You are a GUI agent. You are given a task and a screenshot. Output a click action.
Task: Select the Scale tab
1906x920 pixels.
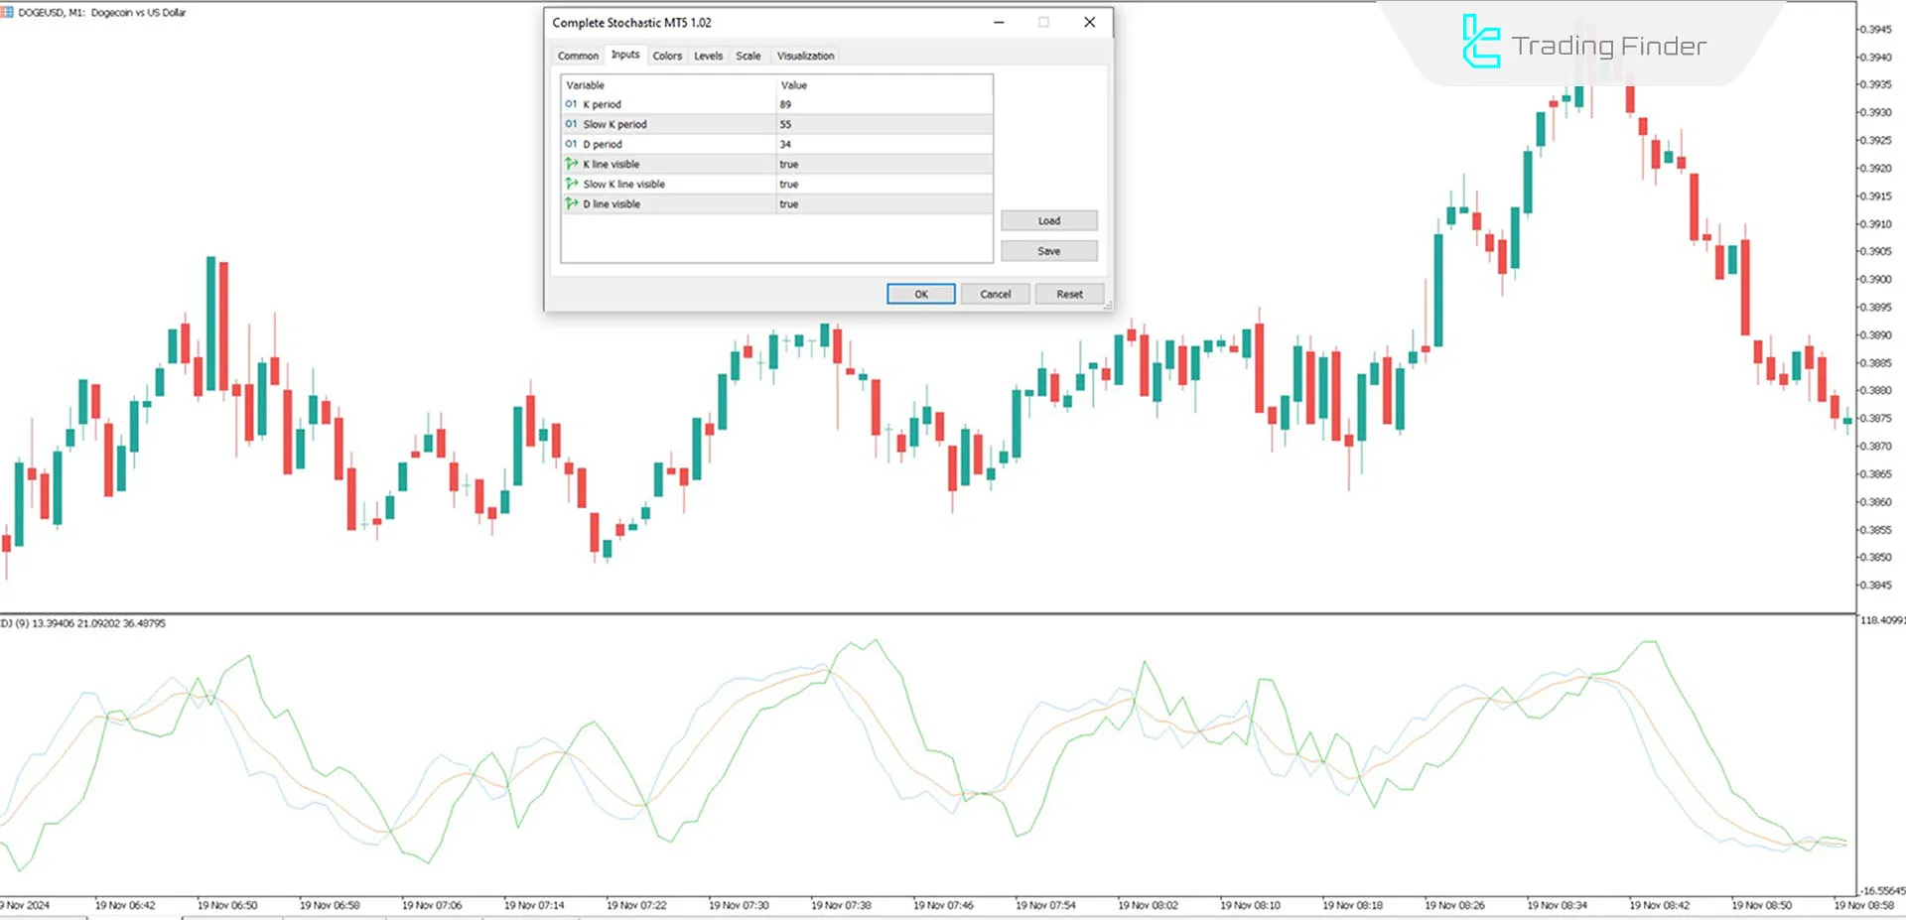[x=748, y=56]
